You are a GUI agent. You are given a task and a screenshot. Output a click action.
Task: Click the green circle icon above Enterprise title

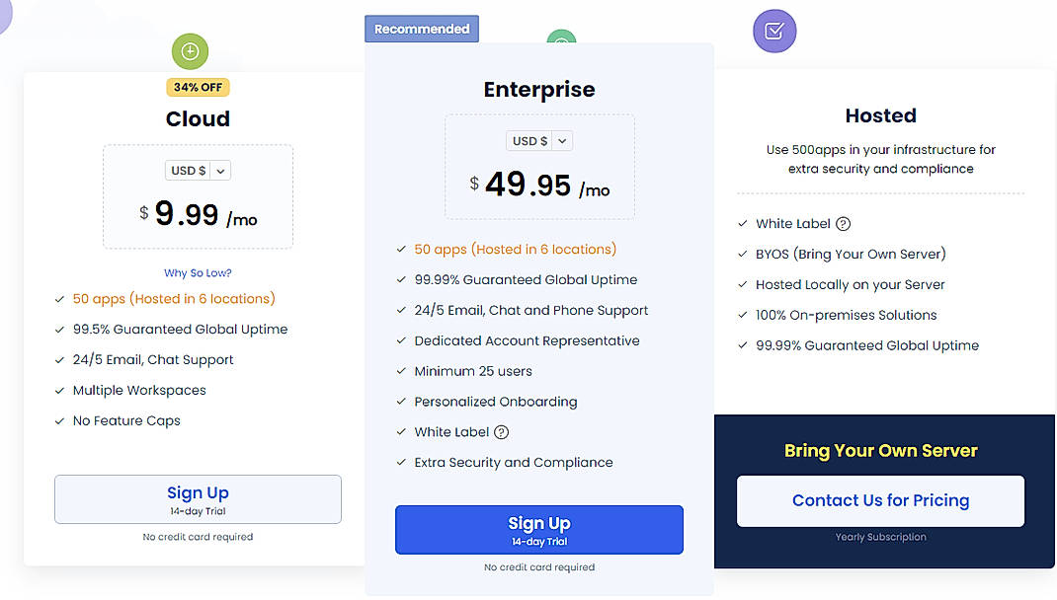561,43
